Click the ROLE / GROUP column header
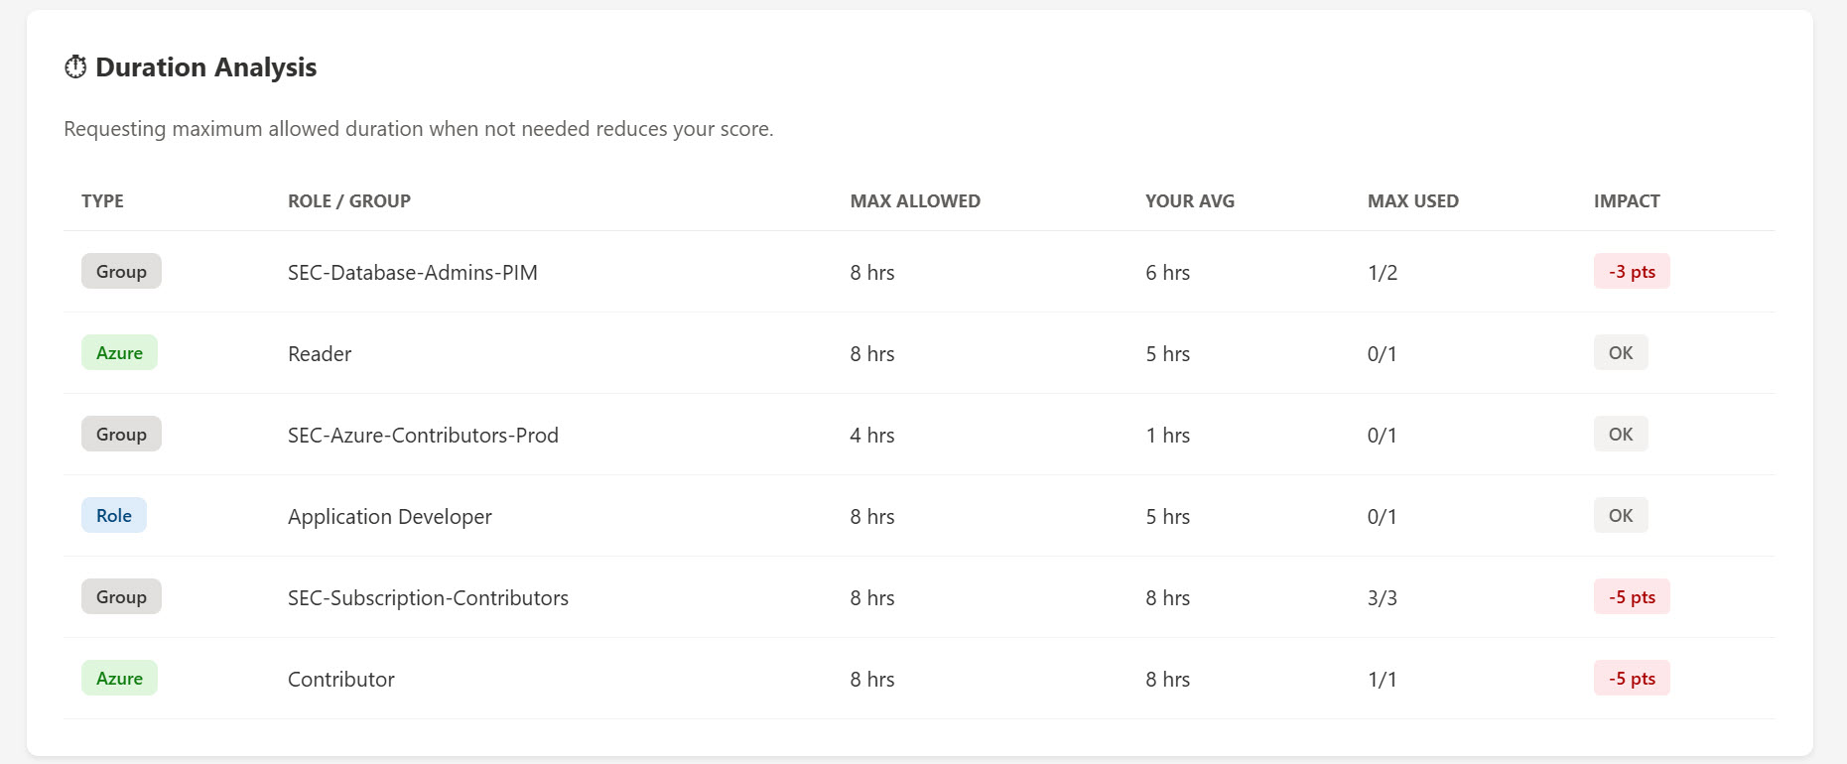 349,201
